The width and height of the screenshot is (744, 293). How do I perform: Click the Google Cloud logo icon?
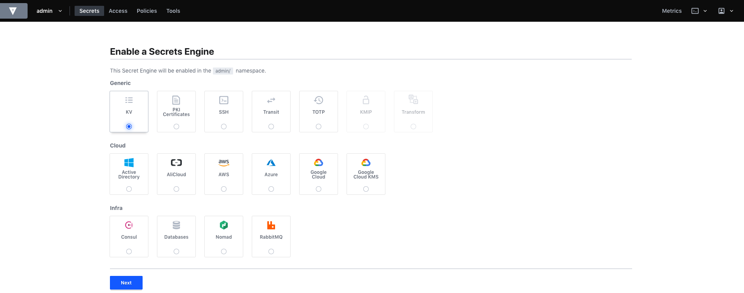pyautogui.click(x=319, y=163)
